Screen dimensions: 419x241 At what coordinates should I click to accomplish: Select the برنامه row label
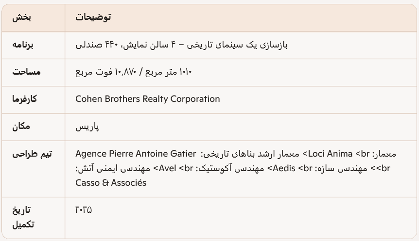point(23,45)
